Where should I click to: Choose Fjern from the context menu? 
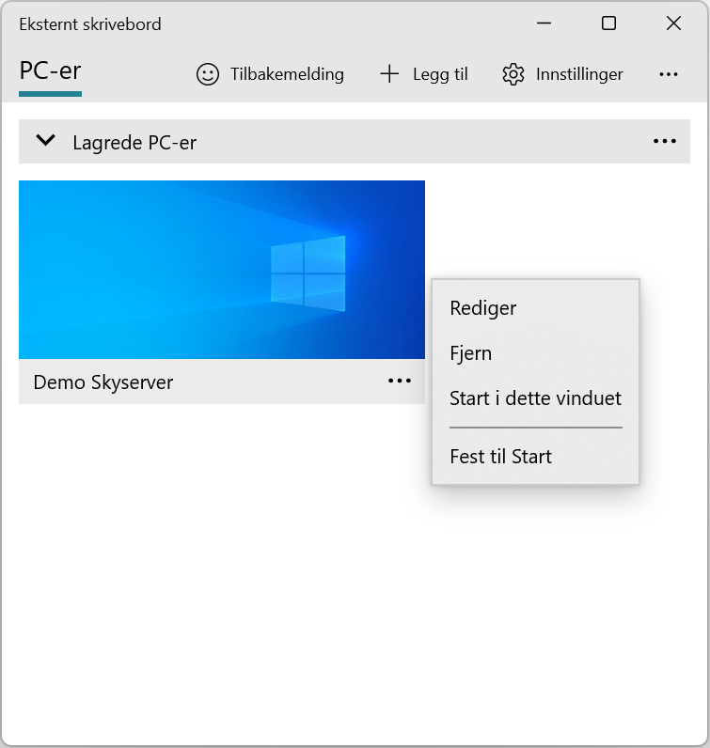pyautogui.click(x=471, y=353)
